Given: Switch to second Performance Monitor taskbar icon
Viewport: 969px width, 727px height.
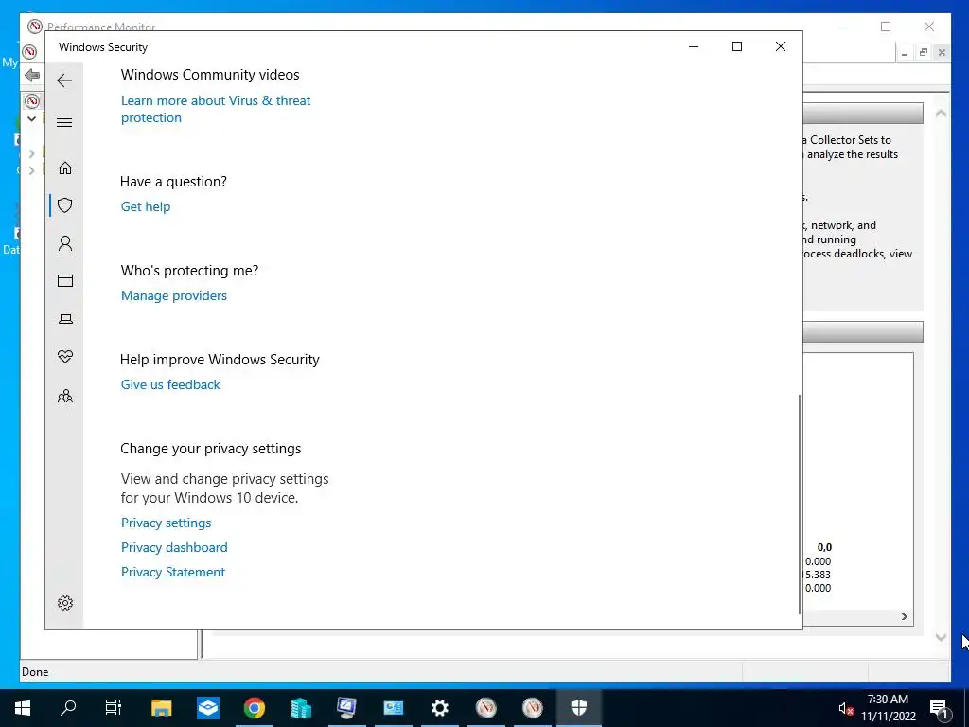Looking at the screenshot, I should click(x=532, y=708).
